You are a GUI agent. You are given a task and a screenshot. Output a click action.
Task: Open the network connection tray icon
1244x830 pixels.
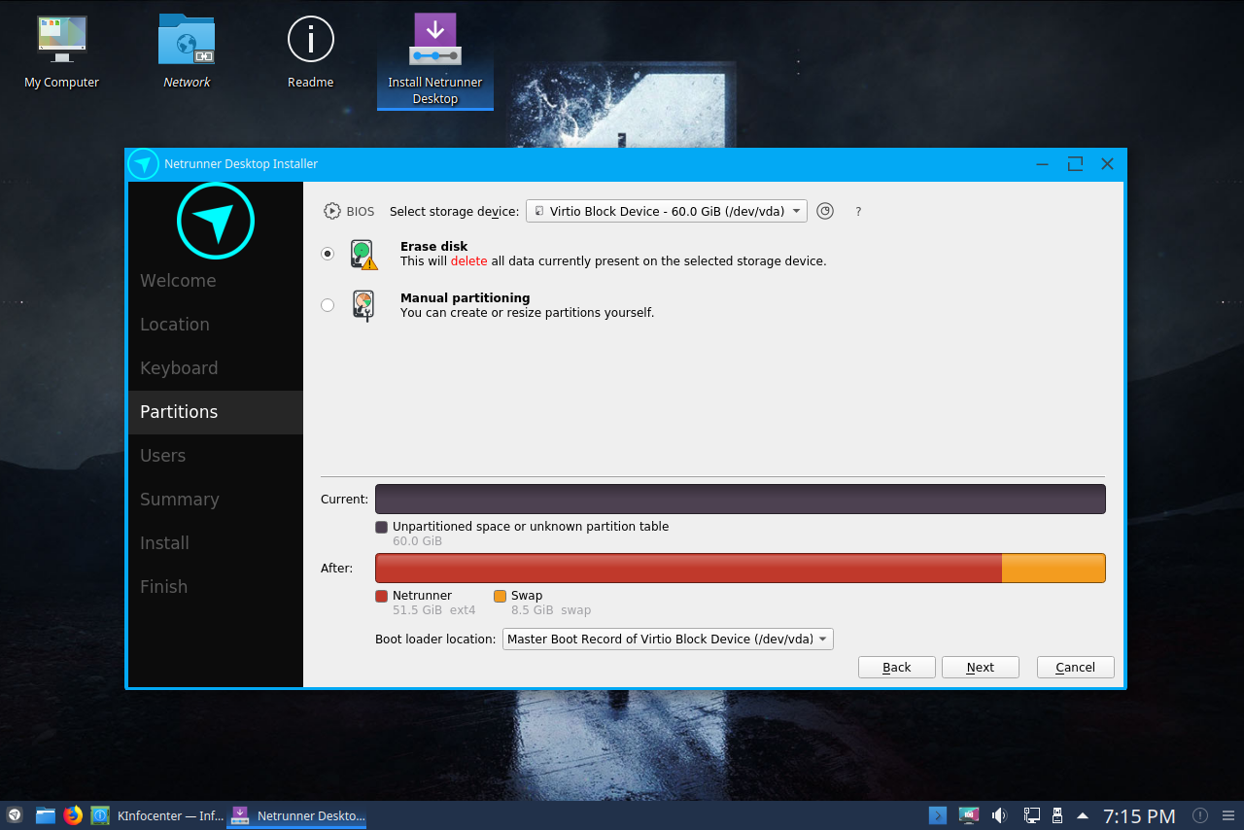pos(1032,815)
